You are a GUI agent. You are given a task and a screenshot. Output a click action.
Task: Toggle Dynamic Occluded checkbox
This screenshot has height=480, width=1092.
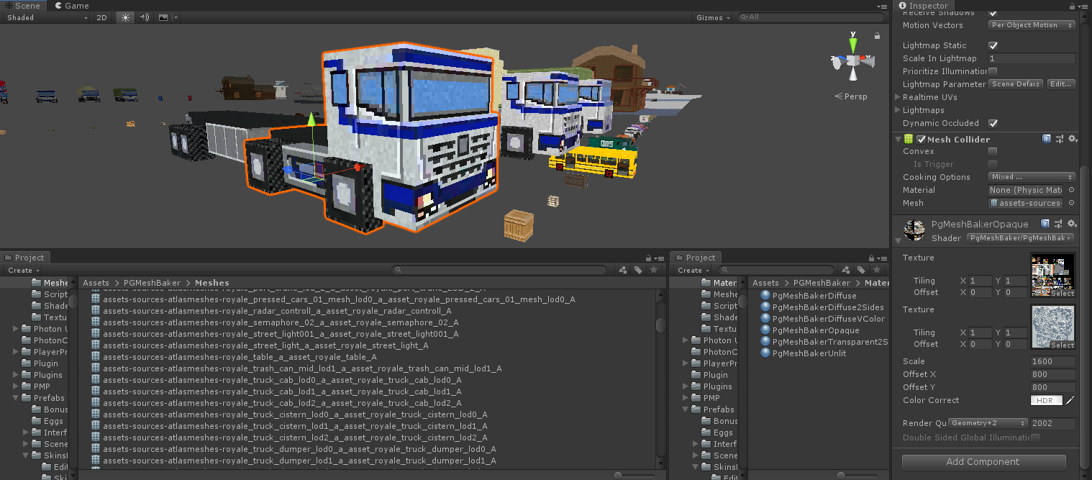993,123
